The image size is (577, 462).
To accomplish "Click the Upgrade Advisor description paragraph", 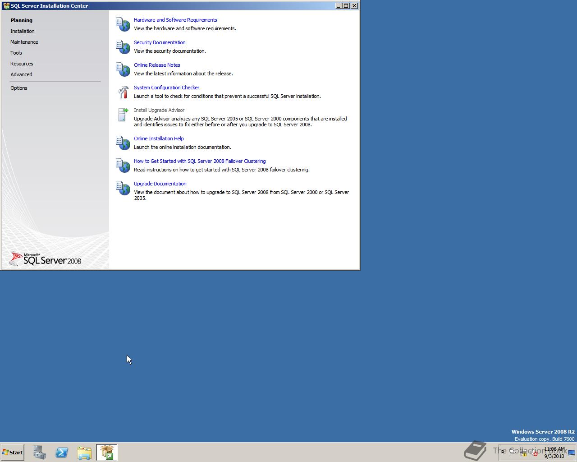I will [x=240, y=122].
